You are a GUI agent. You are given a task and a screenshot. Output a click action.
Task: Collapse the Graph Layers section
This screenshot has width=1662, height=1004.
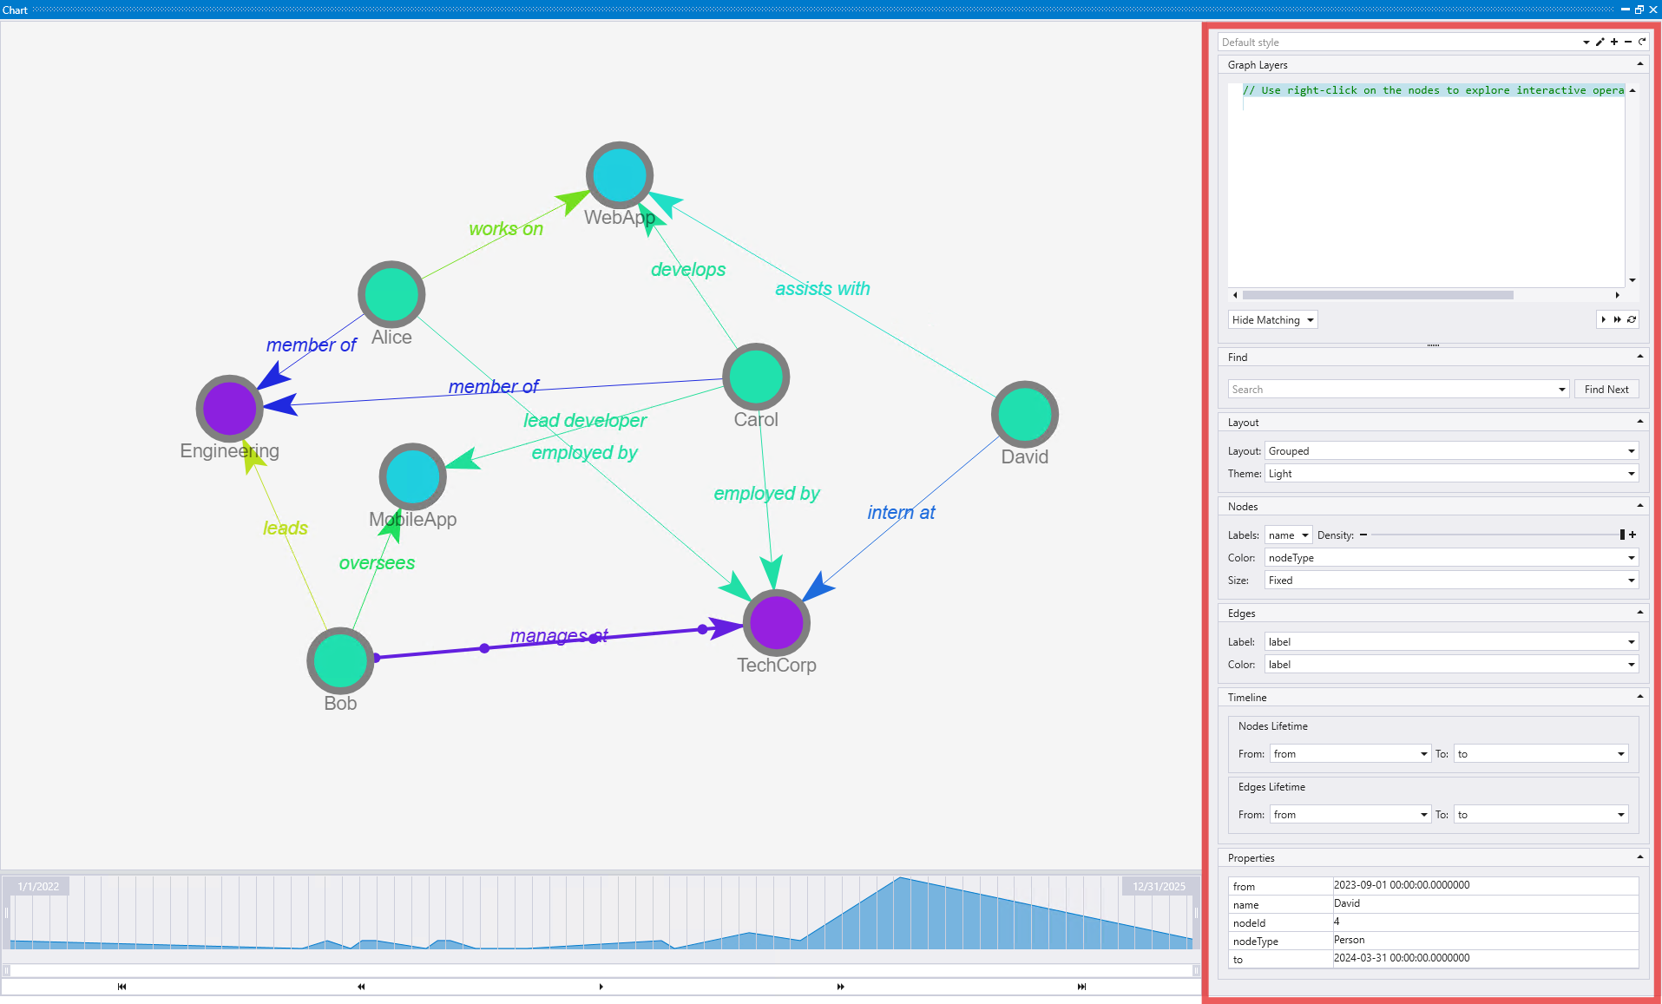tap(1640, 64)
